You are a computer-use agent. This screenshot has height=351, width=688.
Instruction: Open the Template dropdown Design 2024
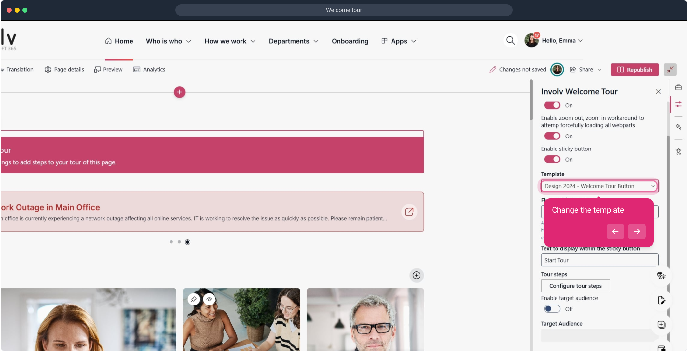[x=599, y=186]
